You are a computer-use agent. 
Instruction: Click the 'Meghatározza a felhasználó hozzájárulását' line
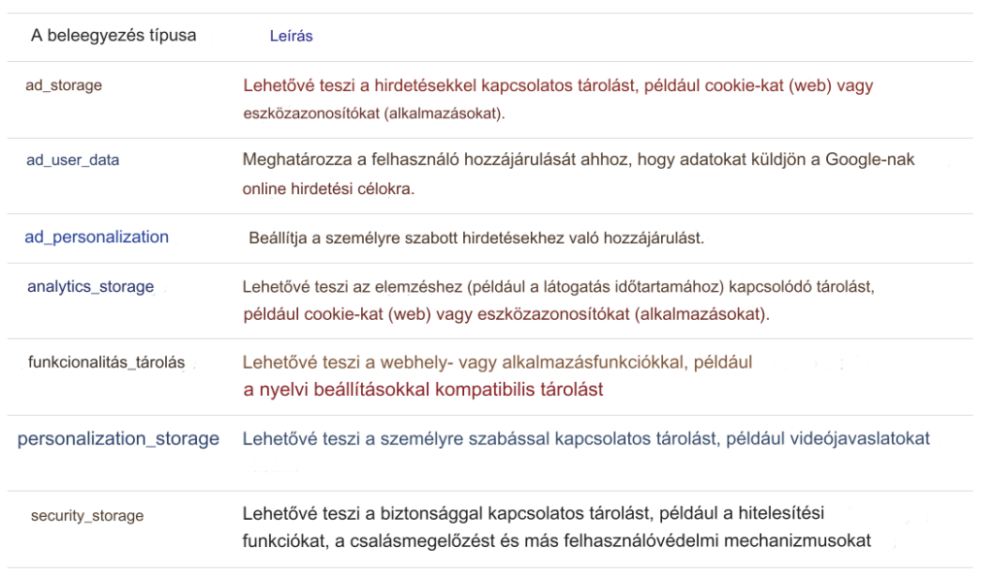pyautogui.click(x=578, y=159)
